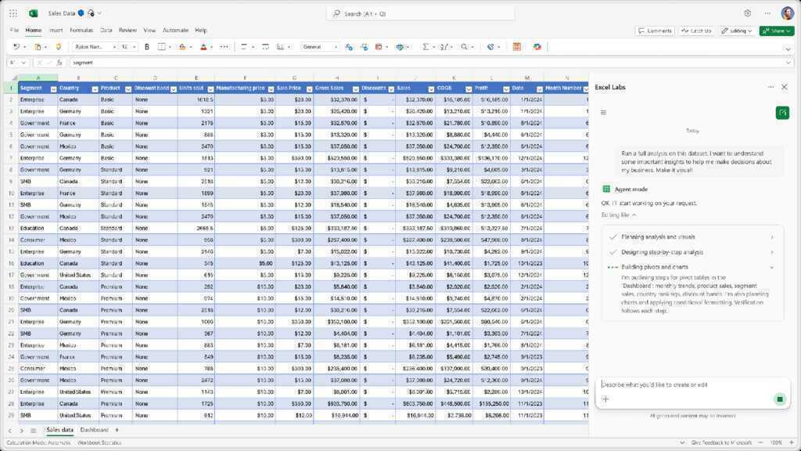This screenshot has width=801, height=451.
Task: Click the app launcher waffle icon
Action: (x=13, y=13)
